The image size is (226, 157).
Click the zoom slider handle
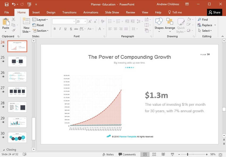(x=187, y=154)
